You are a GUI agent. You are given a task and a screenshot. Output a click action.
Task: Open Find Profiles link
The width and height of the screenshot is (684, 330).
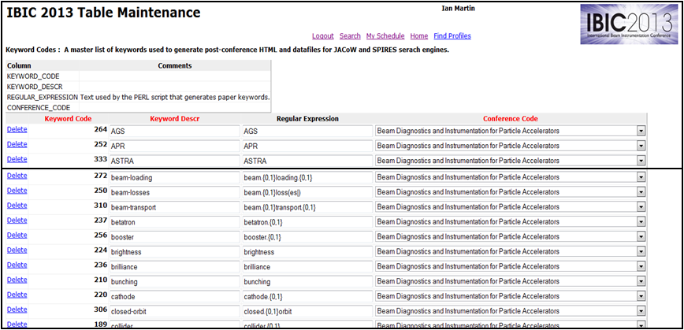coord(452,36)
